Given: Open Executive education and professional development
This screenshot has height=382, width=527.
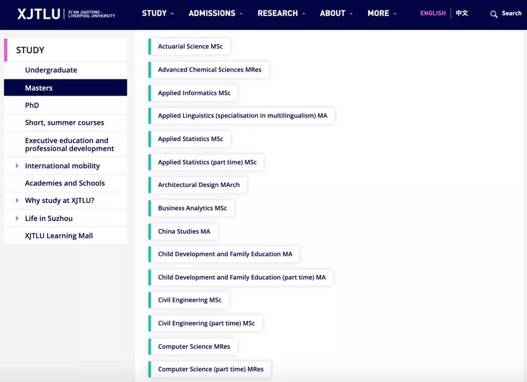Looking at the screenshot, I should point(65,144).
